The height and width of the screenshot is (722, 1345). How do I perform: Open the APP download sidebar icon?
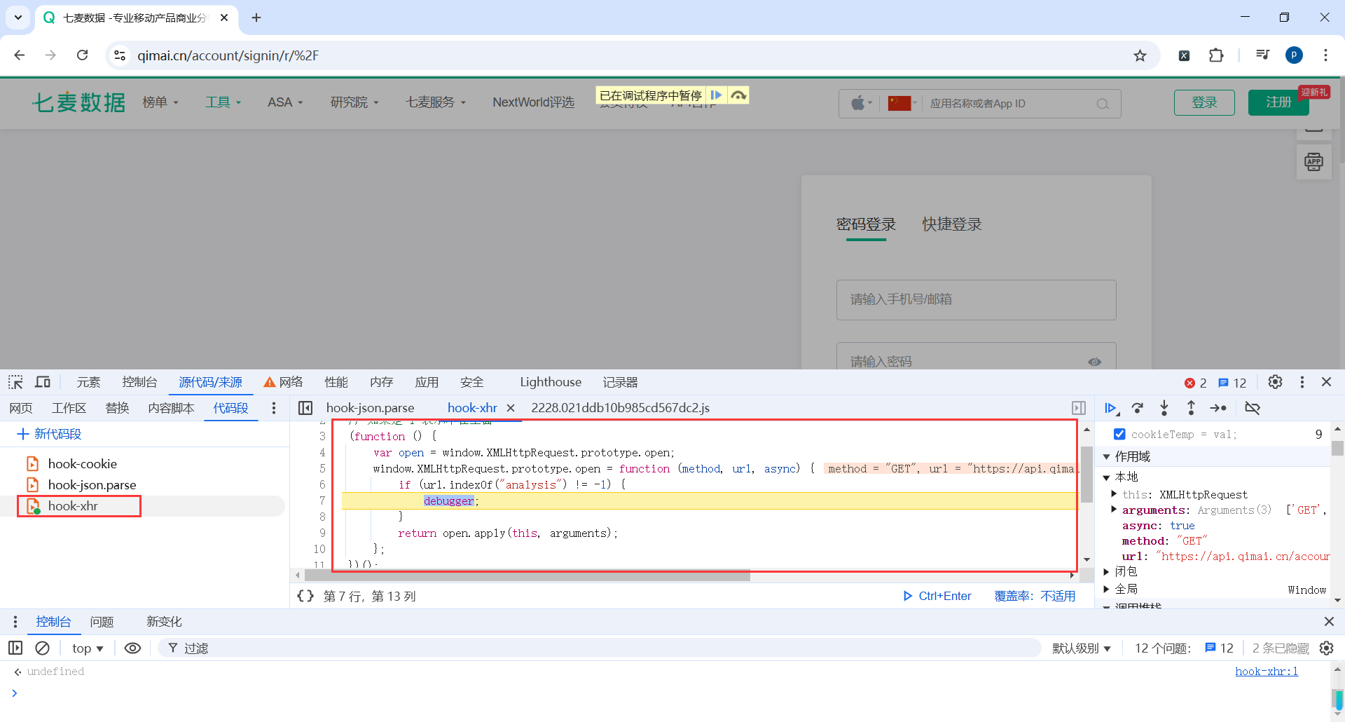coord(1313,162)
